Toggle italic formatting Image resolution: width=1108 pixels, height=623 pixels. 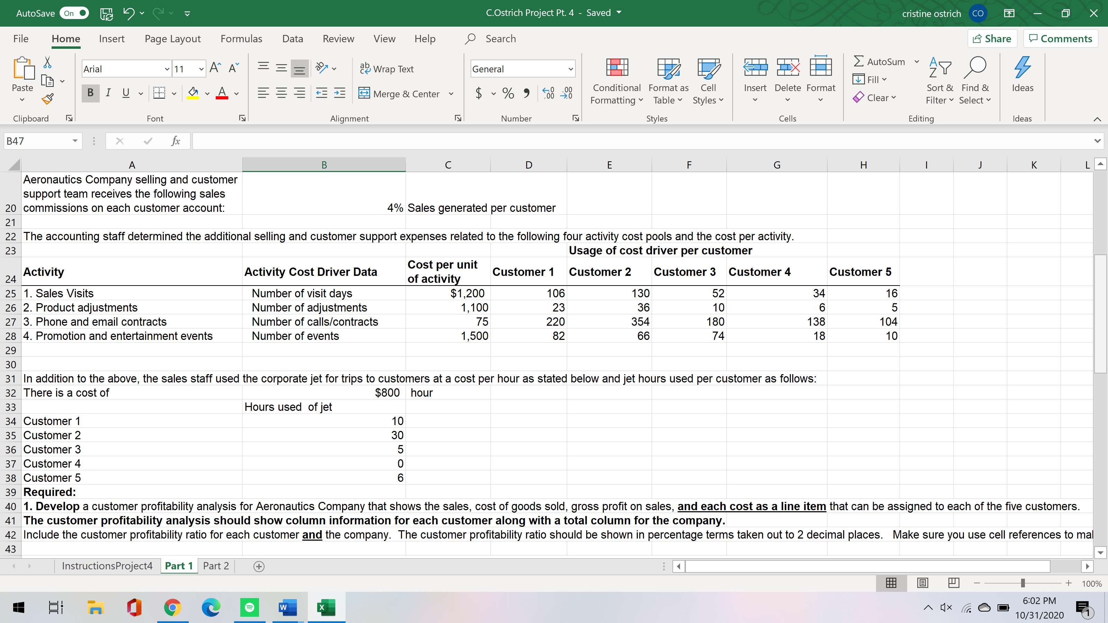pos(108,93)
